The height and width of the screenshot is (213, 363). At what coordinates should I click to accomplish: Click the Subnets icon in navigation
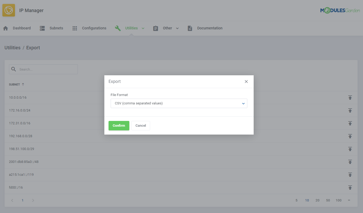pos(42,28)
